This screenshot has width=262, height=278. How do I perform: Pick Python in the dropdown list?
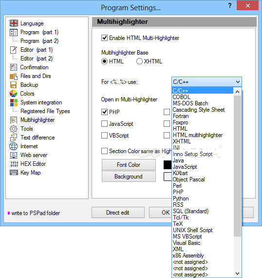click(x=203, y=199)
